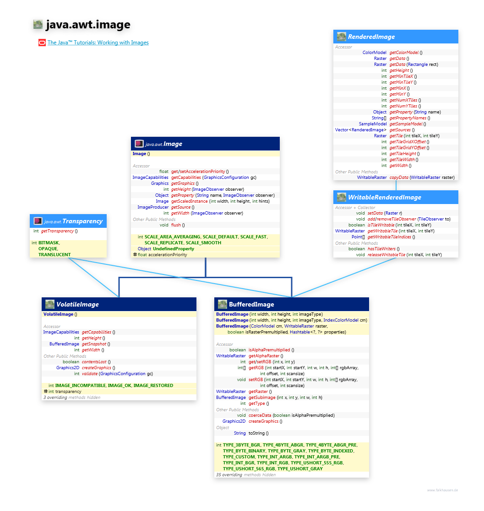This screenshot has width=484, height=511.
Task: Click the java.awt.Image class icon
Action: (139, 144)
